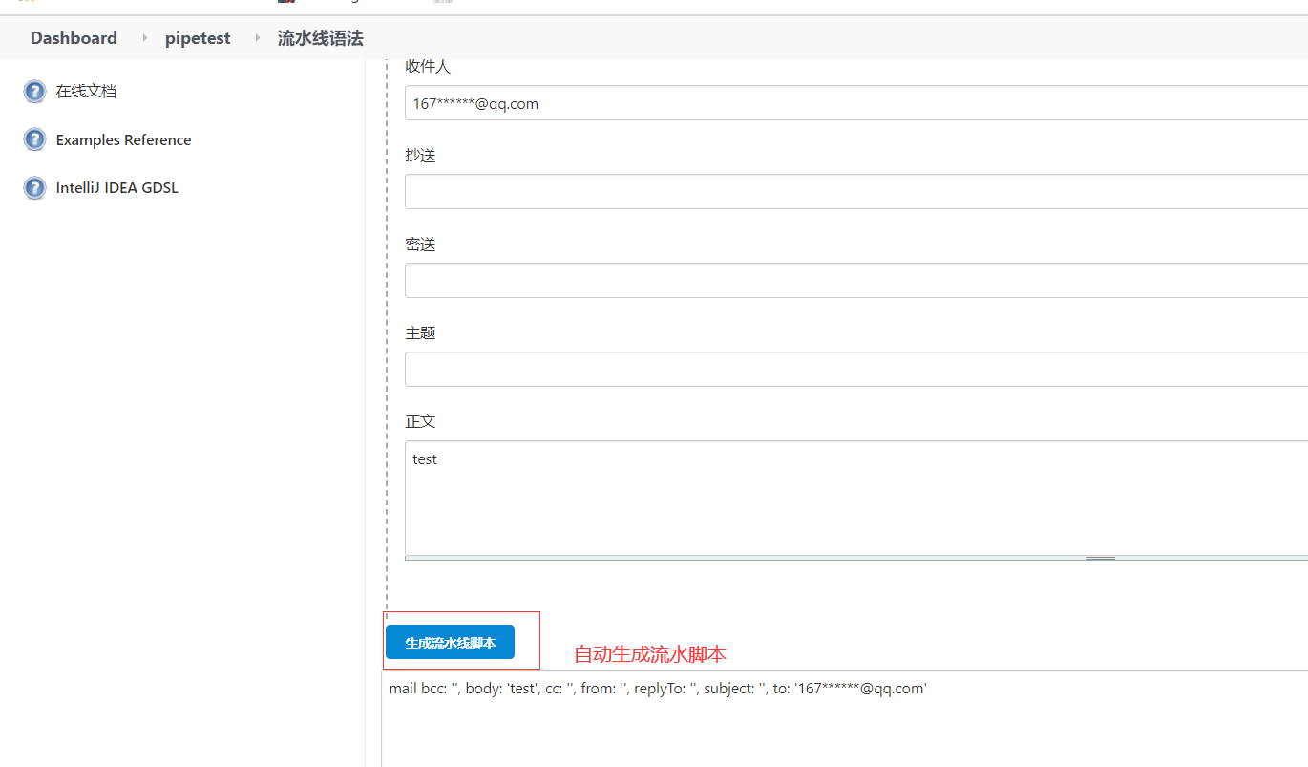Open 流水线语法 in the breadcrumb
The height and width of the screenshot is (767, 1308).
click(x=320, y=38)
